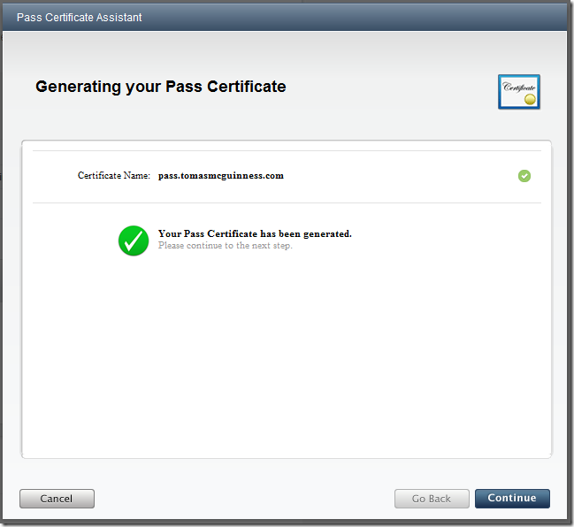Click the 'Pass Certificate Assistant' title bar text
The image size is (574, 527).
(79, 18)
